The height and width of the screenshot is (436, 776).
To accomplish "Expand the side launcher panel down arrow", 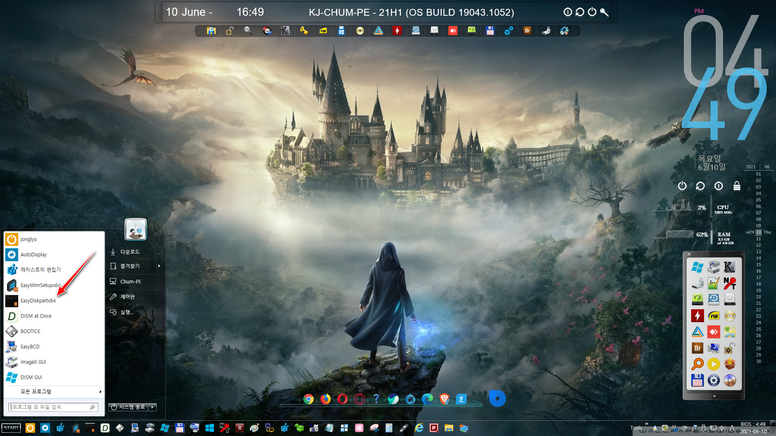I will point(714,396).
